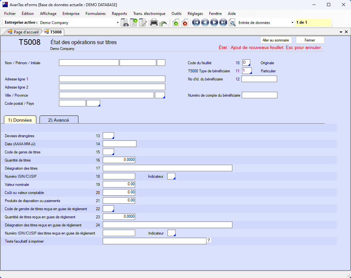Go to the first record
This screenshot has height=278, width=351.
(x=196, y=23)
